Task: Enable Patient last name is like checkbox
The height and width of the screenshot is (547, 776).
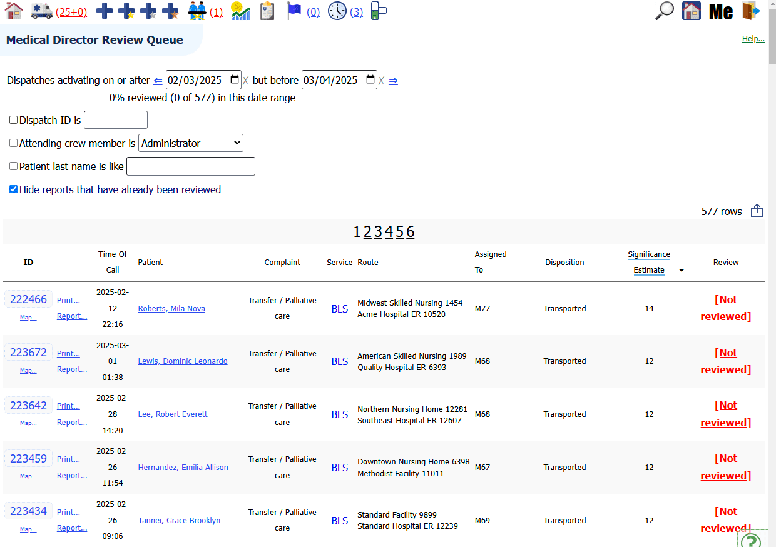Action: tap(13, 166)
